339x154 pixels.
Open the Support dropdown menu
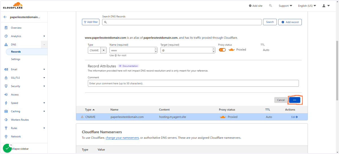tap(285, 6)
